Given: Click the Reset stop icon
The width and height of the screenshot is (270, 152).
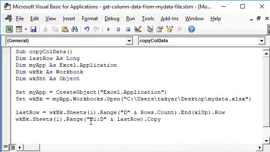Looking at the screenshot, I should [x=128, y=30].
